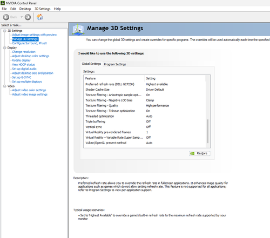Click the 'Highest available' setting value
This screenshot has width=270, height=238.
tap(157, 84)
